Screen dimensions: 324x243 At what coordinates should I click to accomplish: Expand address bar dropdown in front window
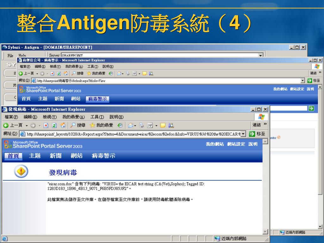tap(243, 134)
